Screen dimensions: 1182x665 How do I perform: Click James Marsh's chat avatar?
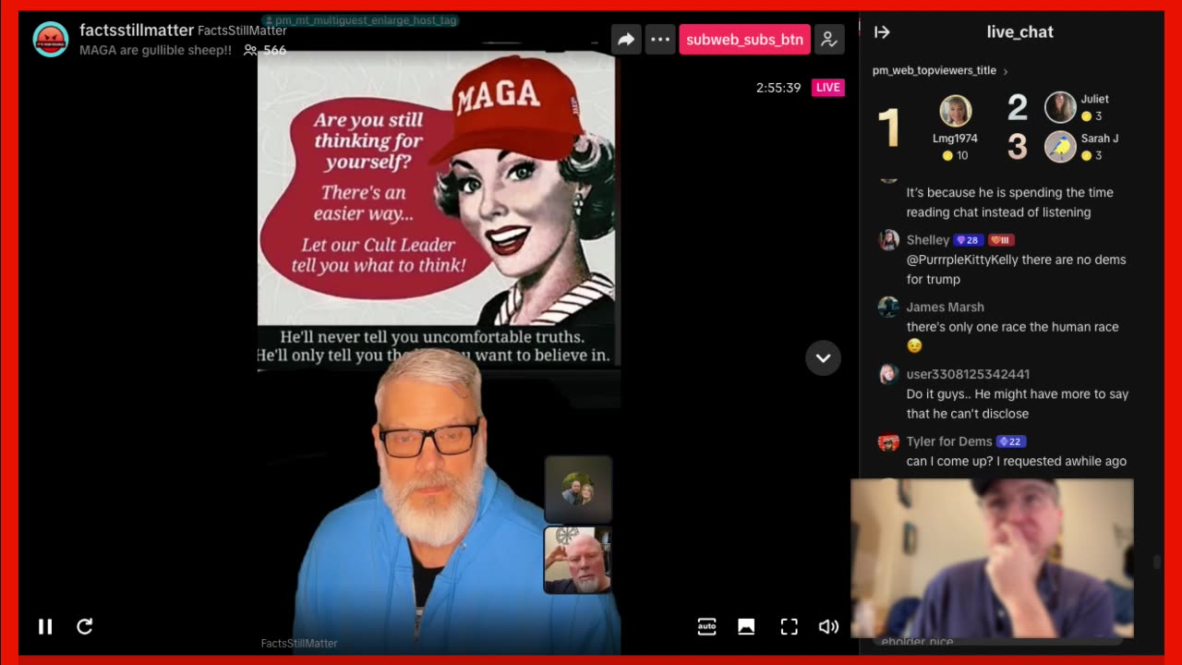888,308
